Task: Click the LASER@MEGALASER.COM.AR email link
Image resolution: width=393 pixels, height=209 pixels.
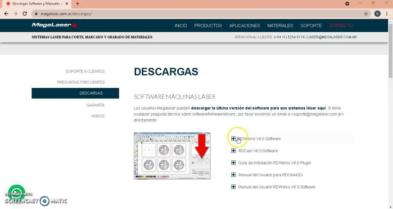Action: click(x=332, y=37)
